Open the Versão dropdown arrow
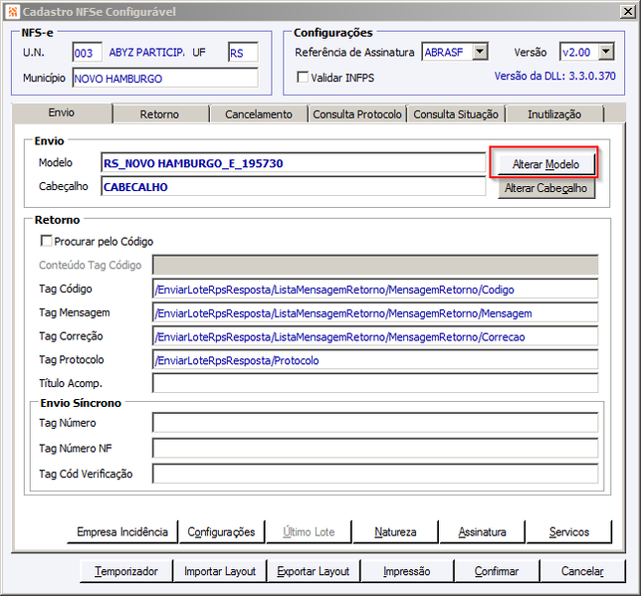641x596 pixels. pos(606,52)
